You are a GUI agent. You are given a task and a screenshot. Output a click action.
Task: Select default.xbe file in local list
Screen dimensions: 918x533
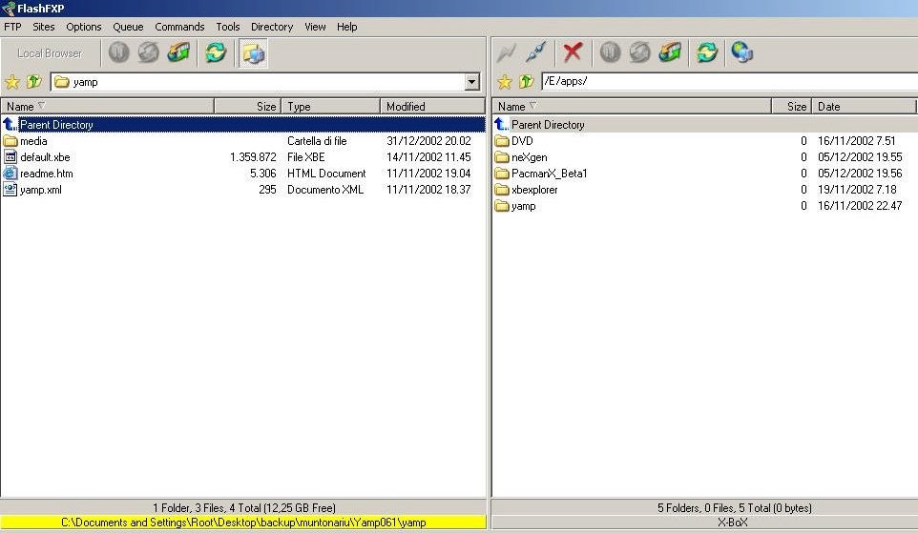44,157
